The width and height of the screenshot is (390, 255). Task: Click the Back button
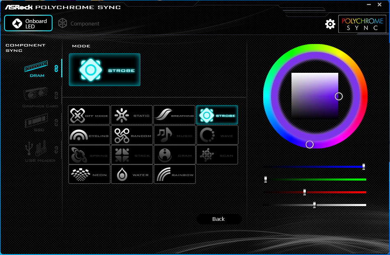(219, 219)
